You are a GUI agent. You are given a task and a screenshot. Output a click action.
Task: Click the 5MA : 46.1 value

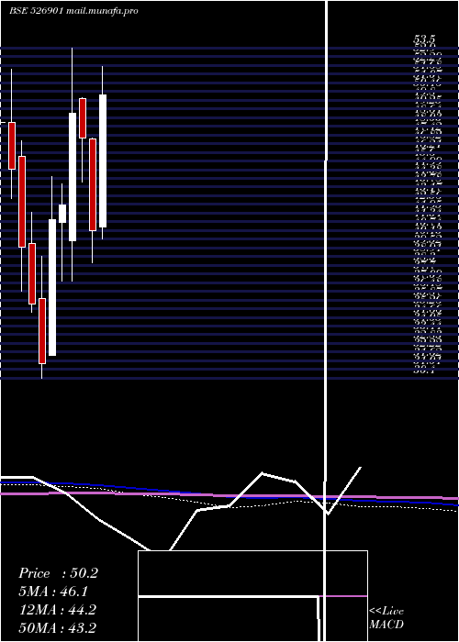point(53,592)
